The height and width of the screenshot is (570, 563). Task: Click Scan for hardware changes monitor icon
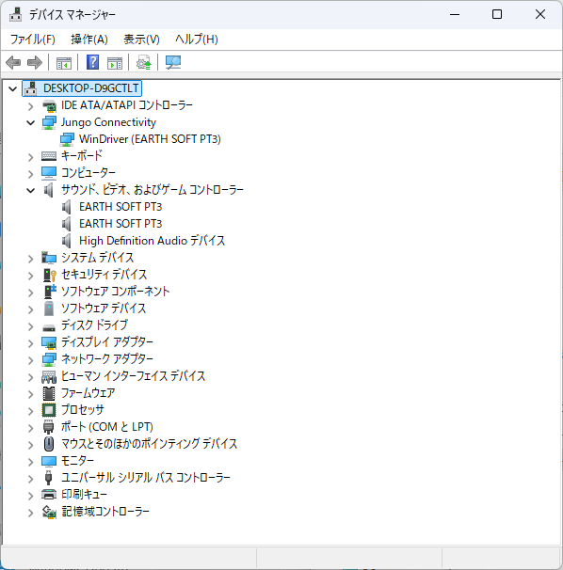(x=173, y=62)
